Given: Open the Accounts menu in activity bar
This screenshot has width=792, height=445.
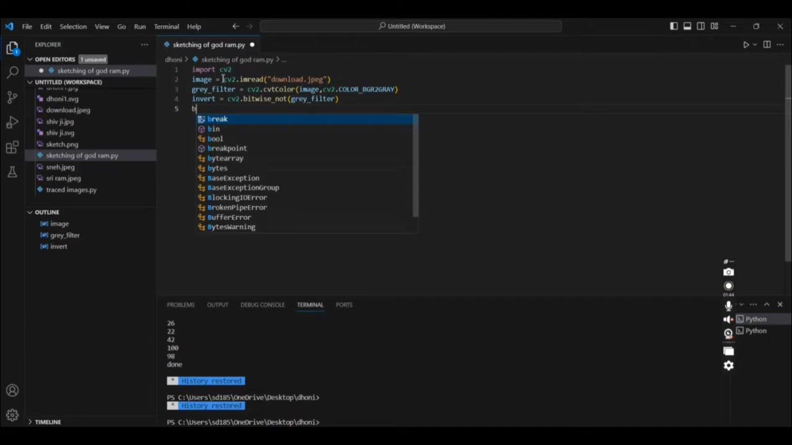Looking at the screenshot, I should pyautogui.click(x=12, y=391).
